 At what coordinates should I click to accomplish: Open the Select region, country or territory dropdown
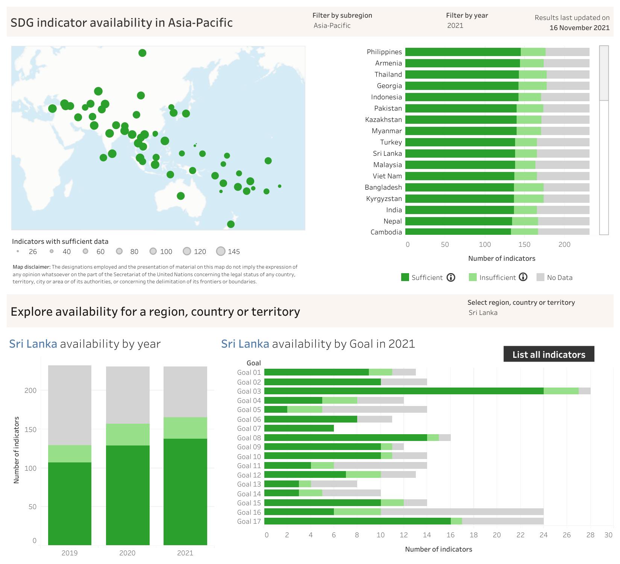click(x=483, y=313)
